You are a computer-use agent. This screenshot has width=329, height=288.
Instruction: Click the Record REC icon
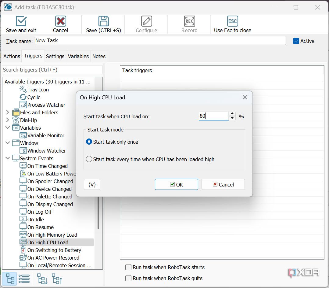coord(189,21)
